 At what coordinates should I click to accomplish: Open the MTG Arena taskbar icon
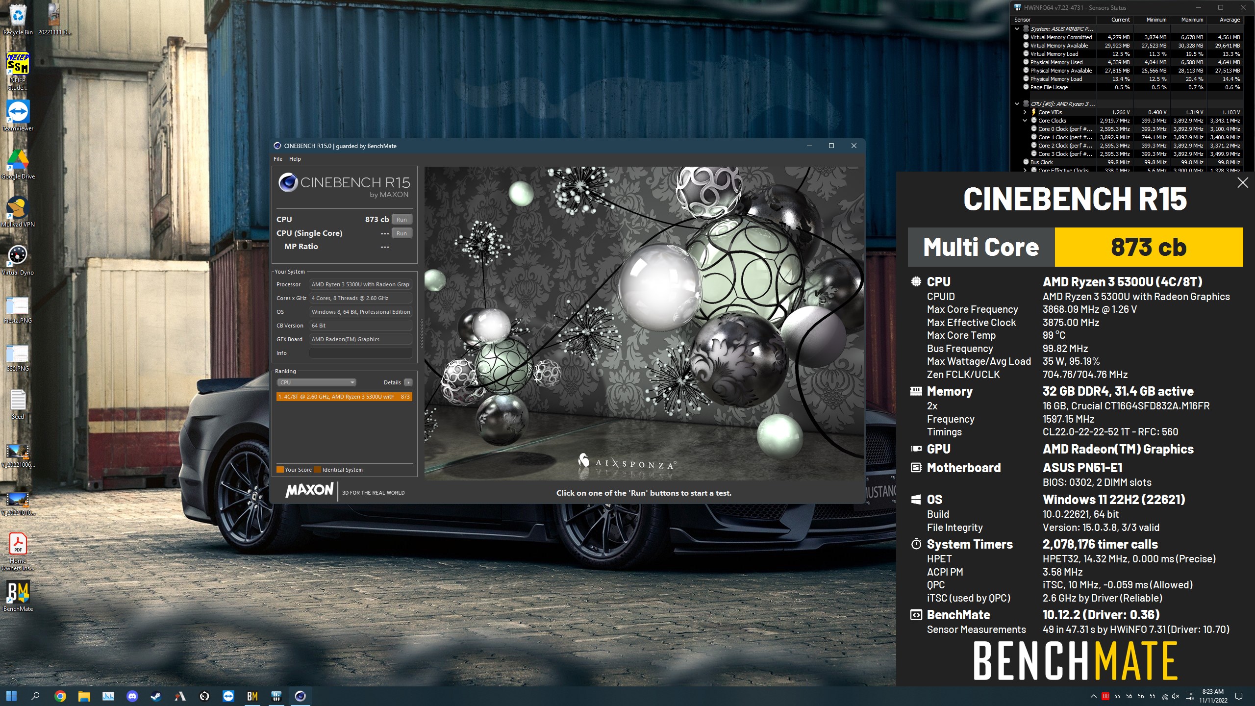[x=180, y=696]
